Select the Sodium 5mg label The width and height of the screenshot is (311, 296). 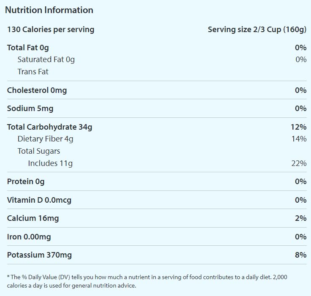click(30, 109)
